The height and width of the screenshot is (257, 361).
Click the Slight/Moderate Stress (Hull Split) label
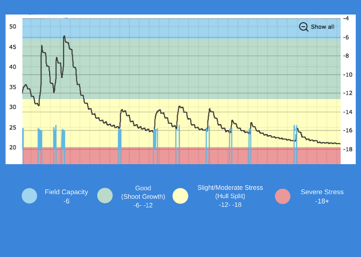point(230,196)
